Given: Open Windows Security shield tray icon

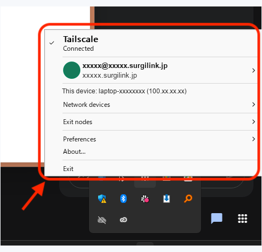Looking at the screenshot, I should tap(102, 199).
